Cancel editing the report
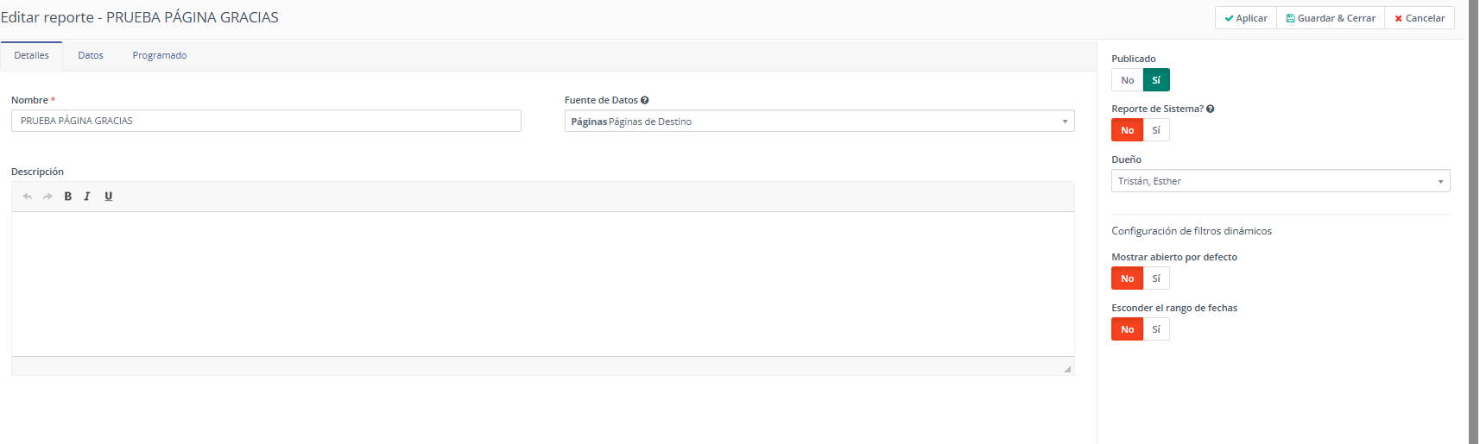Screen dimensions: 1480x444 coord(1419,18)
